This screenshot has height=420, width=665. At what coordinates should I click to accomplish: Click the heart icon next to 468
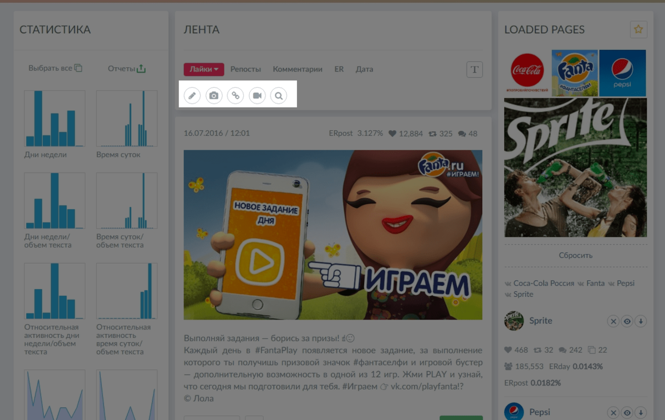point(508,350)
